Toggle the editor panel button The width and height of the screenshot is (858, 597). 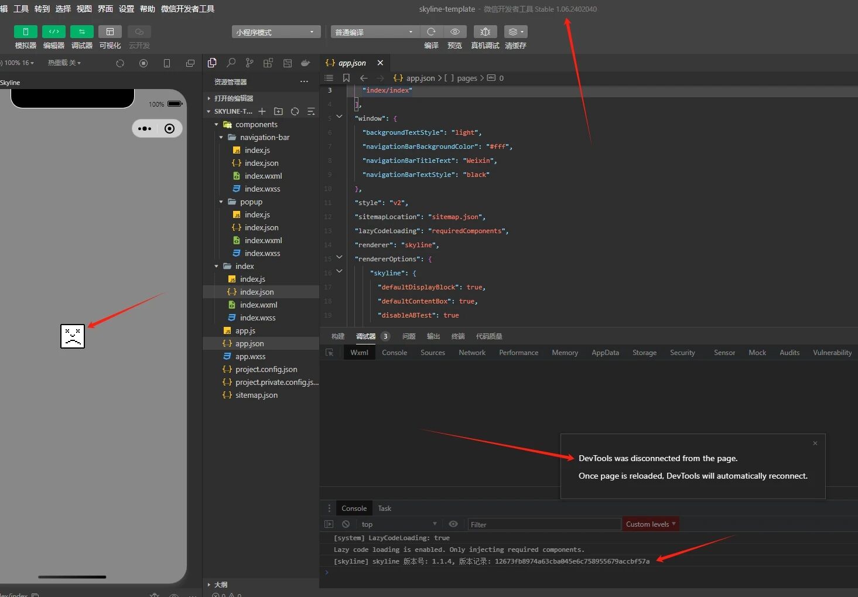click(54, 32)
